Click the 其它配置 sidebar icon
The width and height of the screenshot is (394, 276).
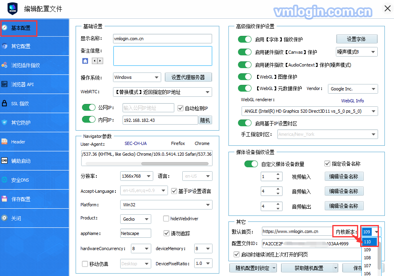pos(4,46)
